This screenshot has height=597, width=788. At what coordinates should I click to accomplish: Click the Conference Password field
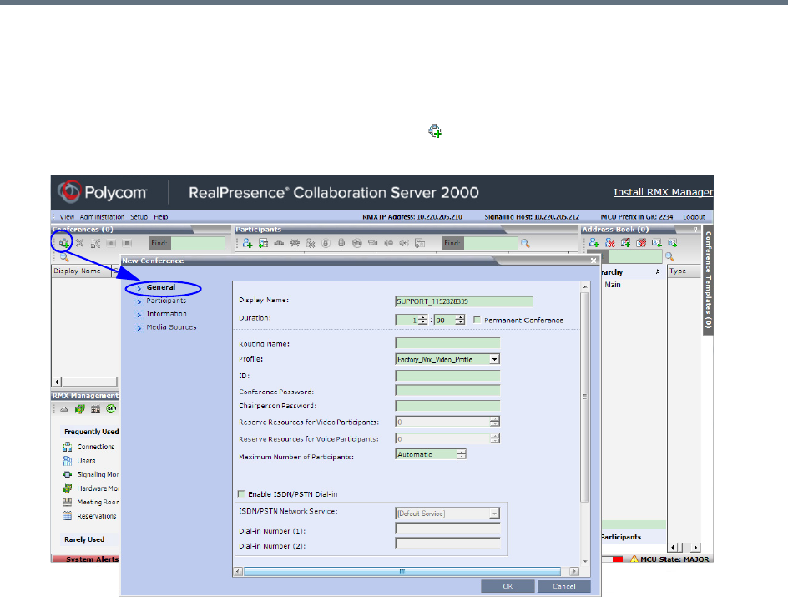[447, 391]
